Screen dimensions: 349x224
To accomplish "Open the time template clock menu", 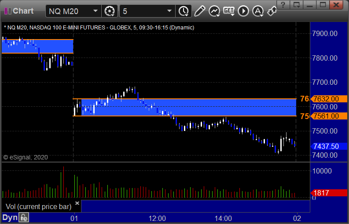I will click(184, 11).
